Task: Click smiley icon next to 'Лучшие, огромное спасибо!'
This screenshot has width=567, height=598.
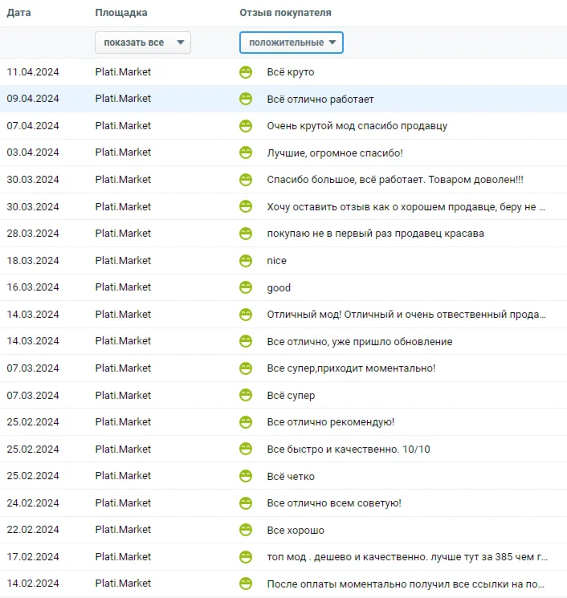Action: click(246, 153)
